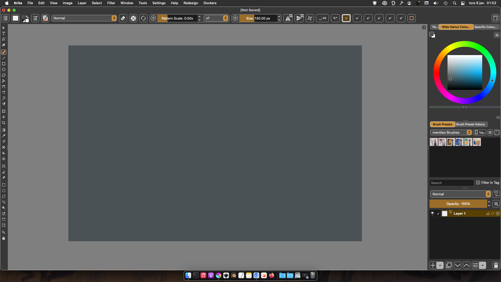Choose the Pan hand tool
501x282 pixels.
pyautogui.click(x=4, y=238)
